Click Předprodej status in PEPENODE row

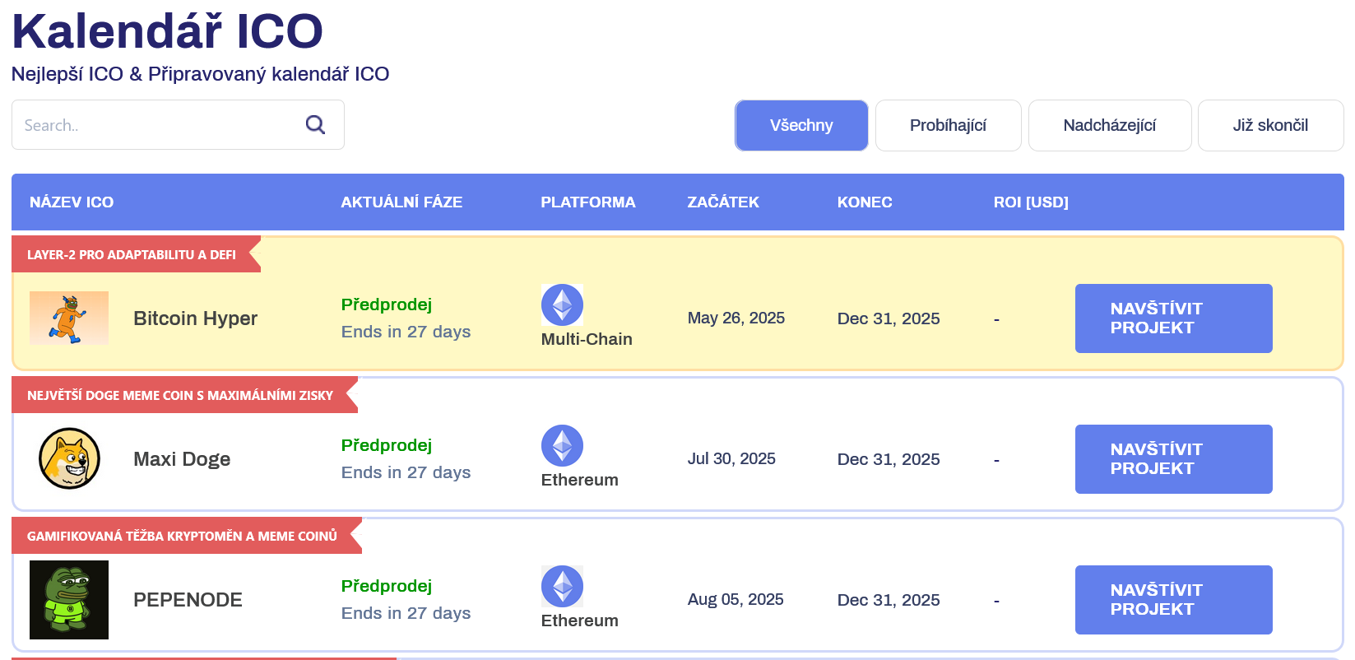tap(387, 586)
